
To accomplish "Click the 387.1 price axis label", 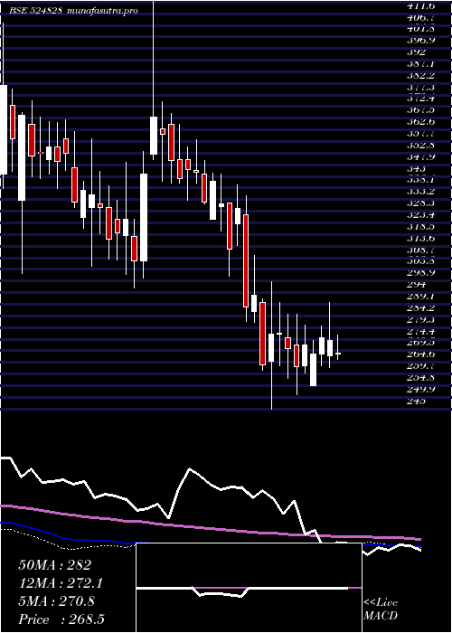I will click(421, 64).
